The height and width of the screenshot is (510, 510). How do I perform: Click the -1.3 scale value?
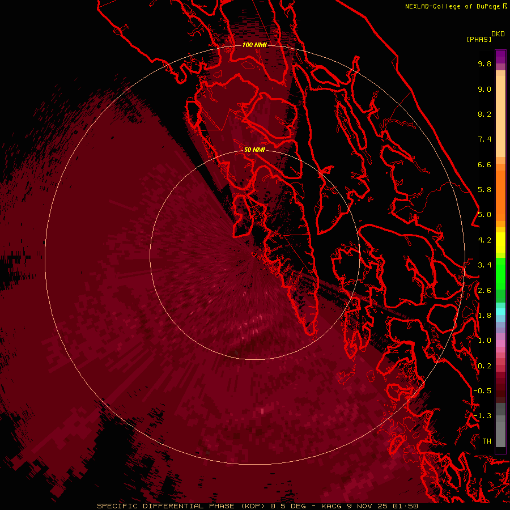tap(482, 416)
